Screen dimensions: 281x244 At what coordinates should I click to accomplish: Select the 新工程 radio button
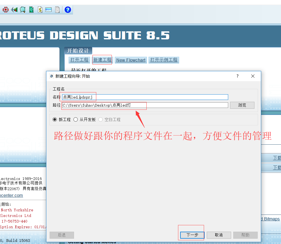pos(55,119)
